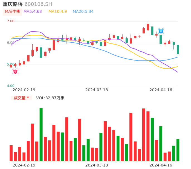Select the MA/牛熊 indicator button
Image resolution: width=191 pixels, height=169 pixels.
(13, 12)
